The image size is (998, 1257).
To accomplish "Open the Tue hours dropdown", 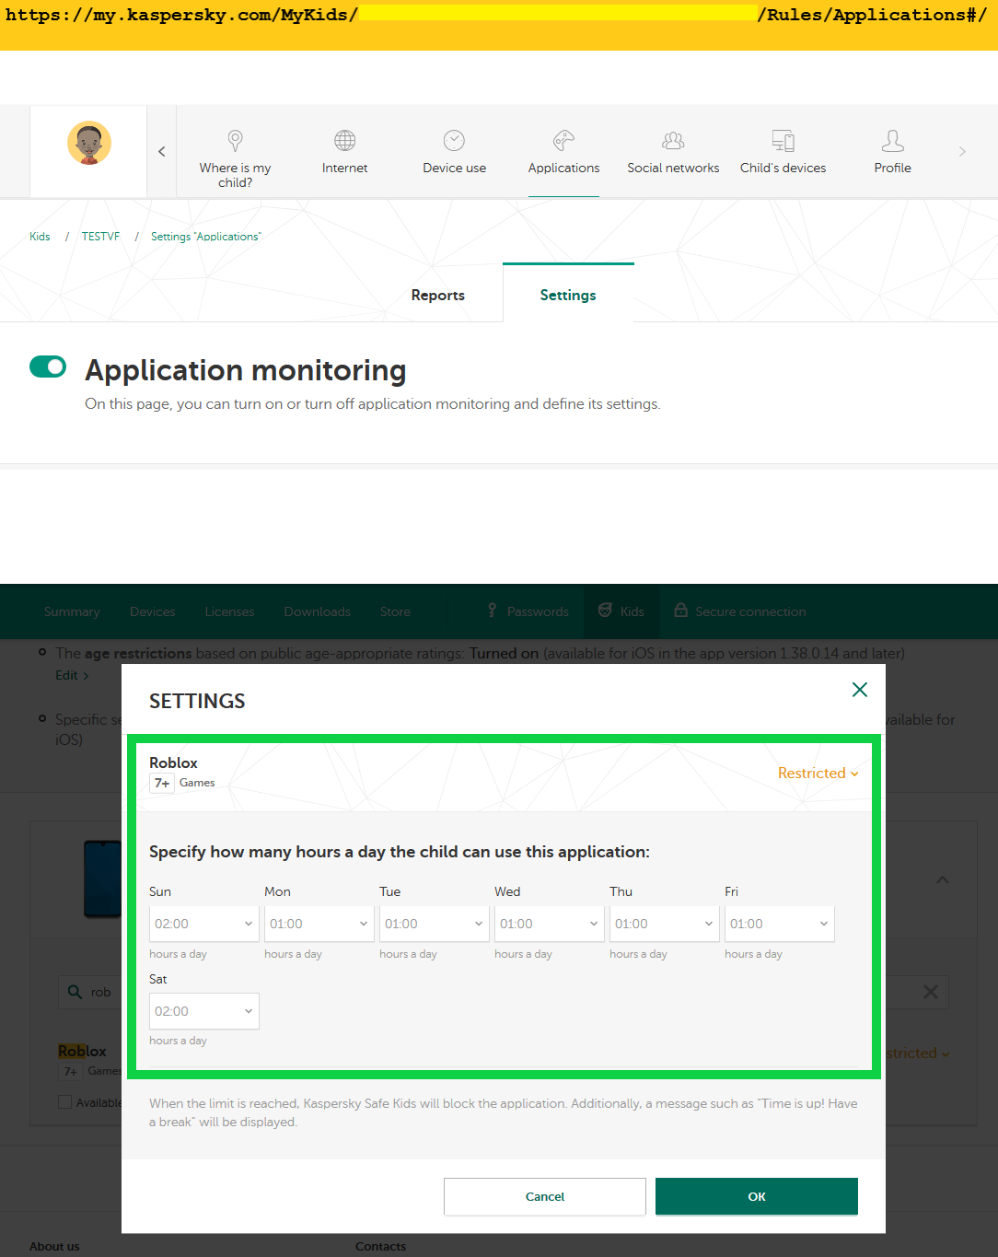I will coord(435,924).
